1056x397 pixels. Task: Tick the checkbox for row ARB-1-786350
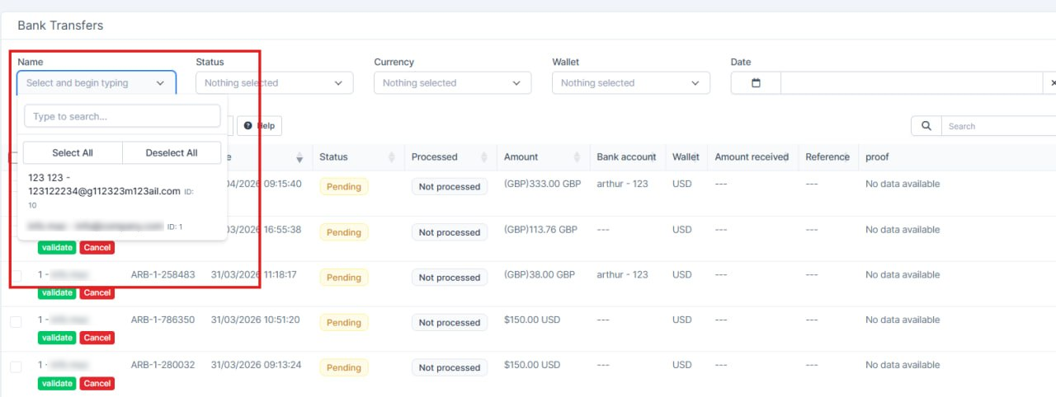16,321
